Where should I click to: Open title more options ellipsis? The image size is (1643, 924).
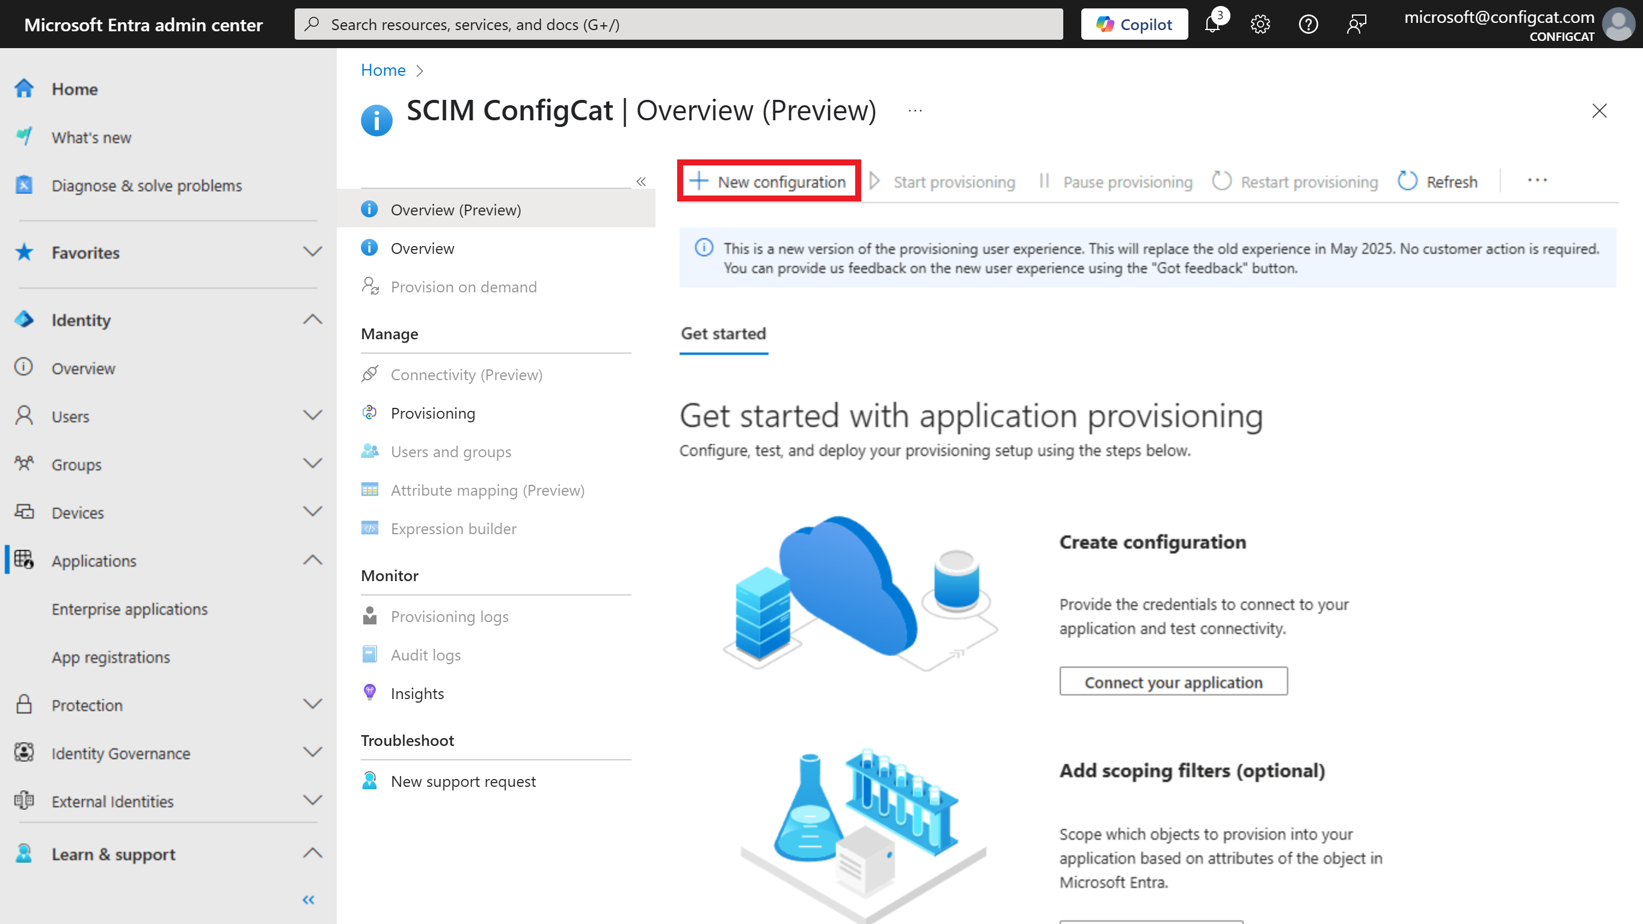915,111
